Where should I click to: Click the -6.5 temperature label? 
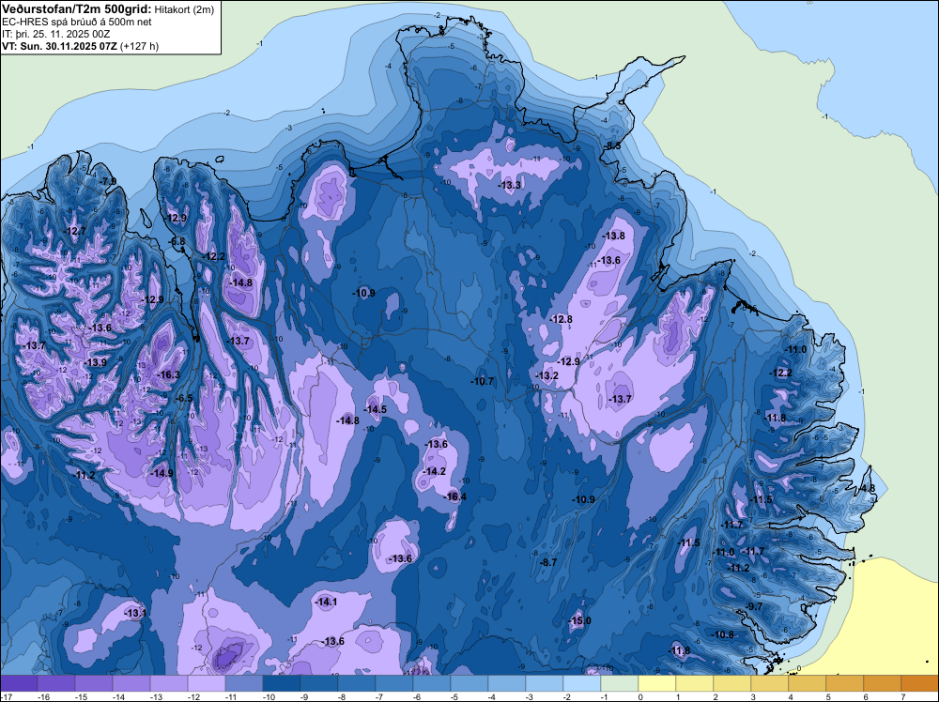click(183, 398)
